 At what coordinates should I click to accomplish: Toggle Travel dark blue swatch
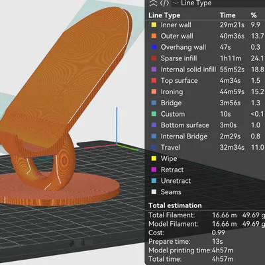[154, 147]
